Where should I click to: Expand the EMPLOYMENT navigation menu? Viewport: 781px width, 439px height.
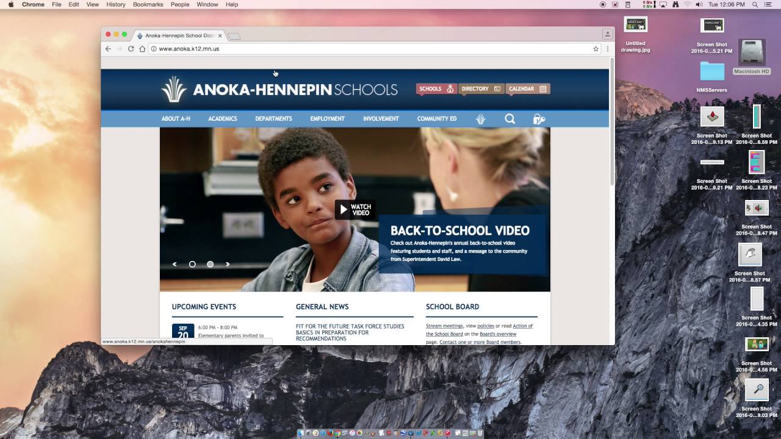coord(328,119)
